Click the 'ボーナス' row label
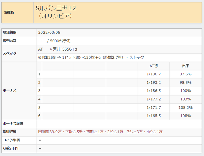 point(10,91)
